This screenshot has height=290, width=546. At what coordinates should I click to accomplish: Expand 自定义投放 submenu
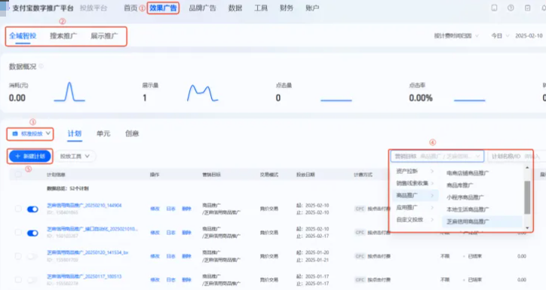pos(414,220)
